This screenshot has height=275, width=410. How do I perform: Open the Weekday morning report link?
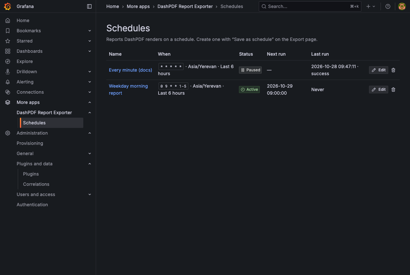pos(128,90)
